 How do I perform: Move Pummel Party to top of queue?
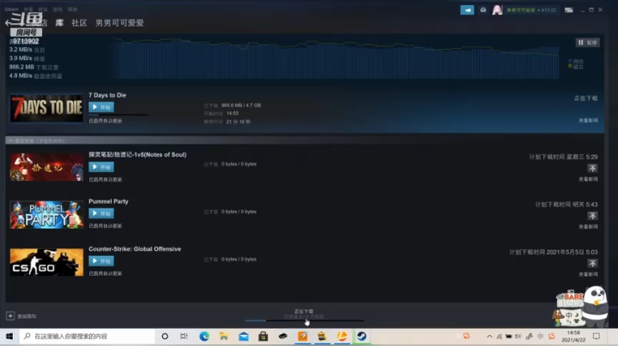[x=592, y=216]
